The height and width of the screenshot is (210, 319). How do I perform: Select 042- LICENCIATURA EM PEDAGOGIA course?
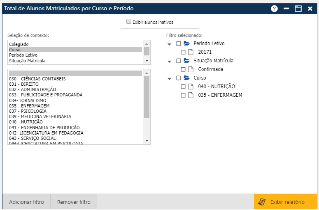point(75,133)
